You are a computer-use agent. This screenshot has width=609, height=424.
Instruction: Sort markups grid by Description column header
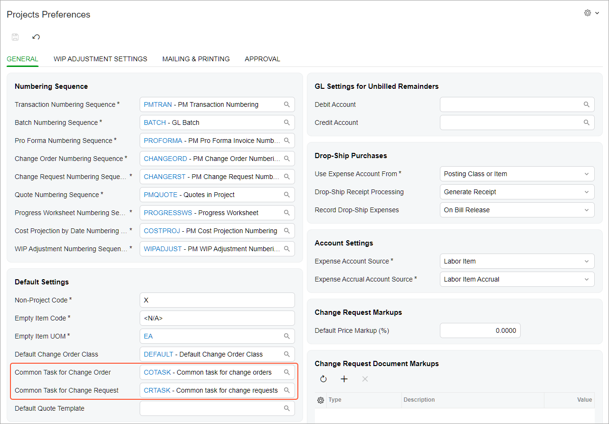473,400
